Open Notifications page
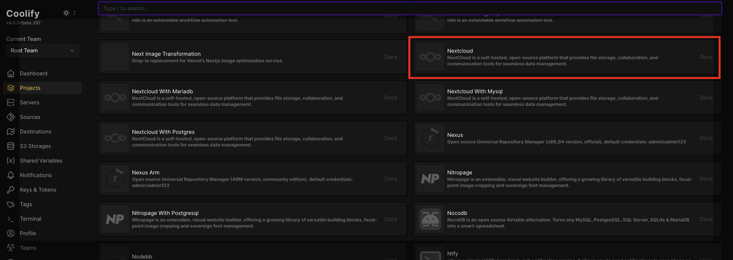 (43, 175)
